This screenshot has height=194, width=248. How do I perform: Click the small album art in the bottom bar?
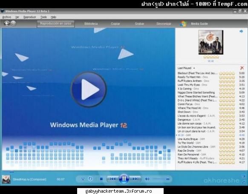[6, 179]
